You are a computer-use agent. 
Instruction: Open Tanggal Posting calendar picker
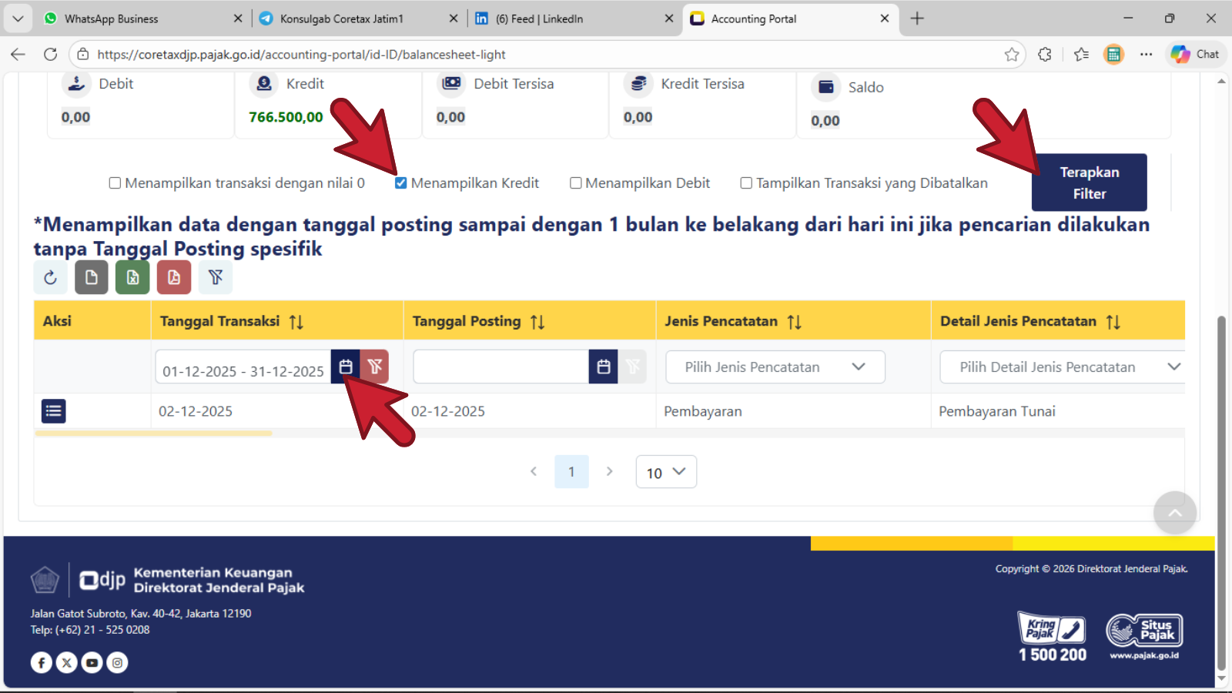(604, 367)
